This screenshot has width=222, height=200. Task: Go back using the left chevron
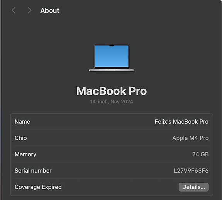click(14, 10)
